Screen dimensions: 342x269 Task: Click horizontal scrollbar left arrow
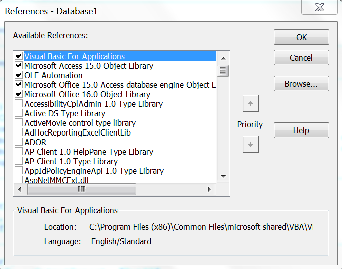point(20,189)
